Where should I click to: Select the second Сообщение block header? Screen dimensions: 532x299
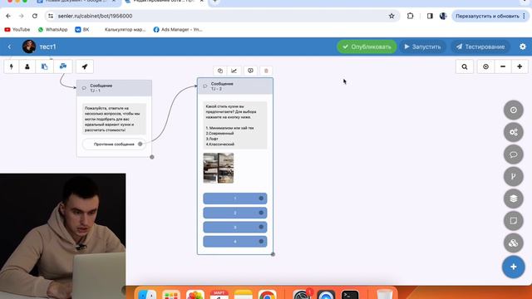tap(235, 86)
